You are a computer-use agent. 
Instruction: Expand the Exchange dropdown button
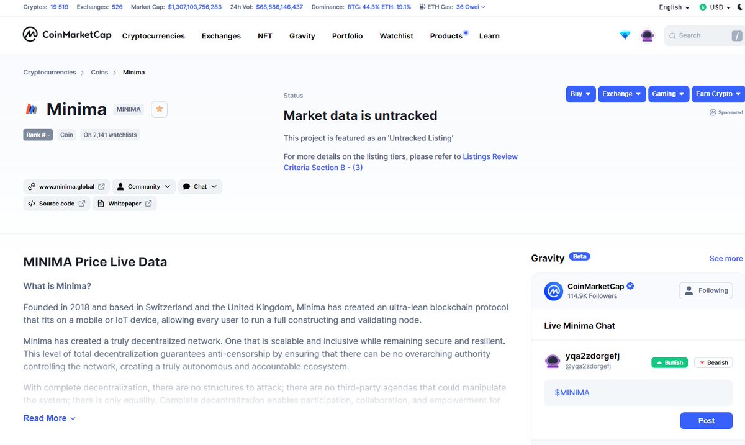(622, 94)
